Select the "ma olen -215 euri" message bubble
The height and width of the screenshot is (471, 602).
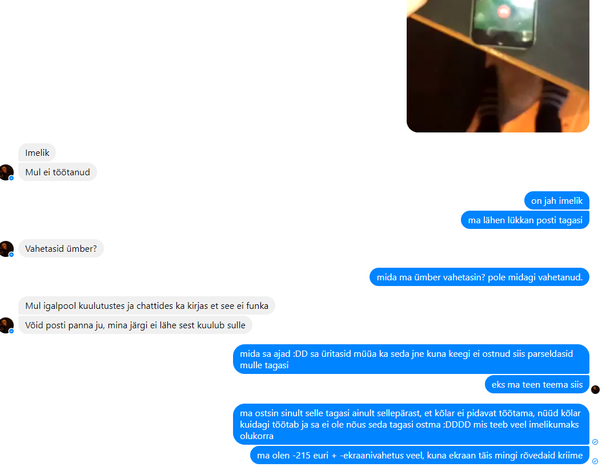(420, 455)
